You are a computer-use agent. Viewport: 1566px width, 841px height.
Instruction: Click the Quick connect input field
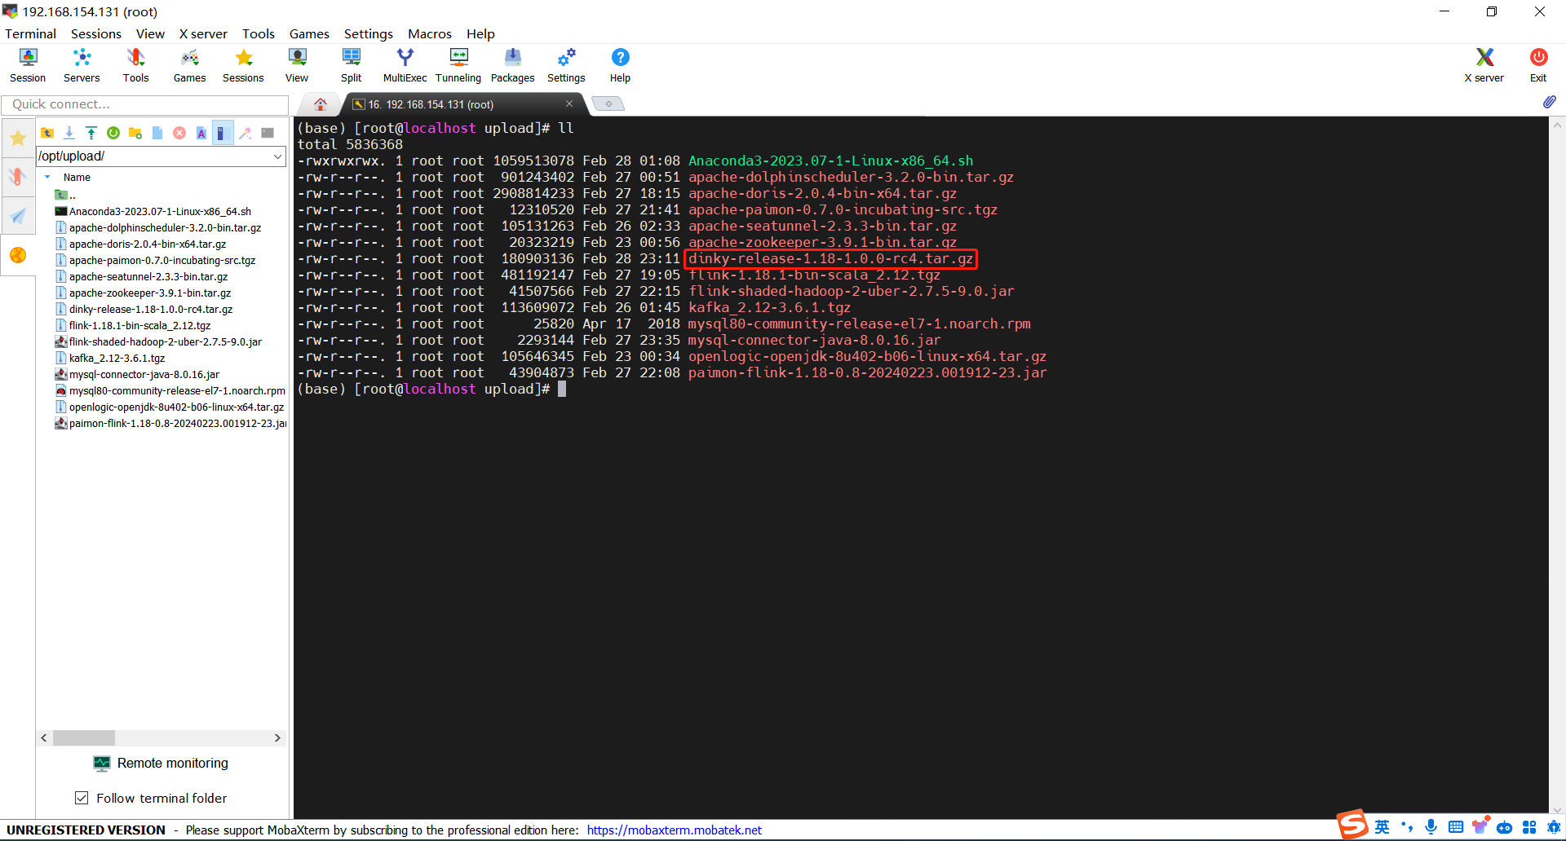click(x=145, y=104)
